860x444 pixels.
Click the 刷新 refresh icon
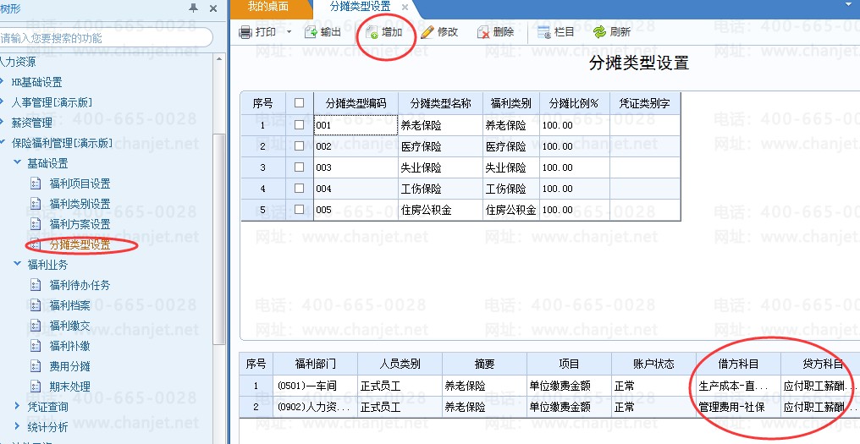point(599,32)
